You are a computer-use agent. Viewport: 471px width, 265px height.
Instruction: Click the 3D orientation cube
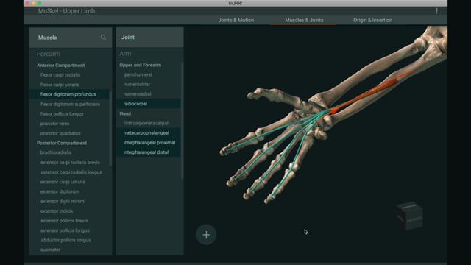[409, 216]
